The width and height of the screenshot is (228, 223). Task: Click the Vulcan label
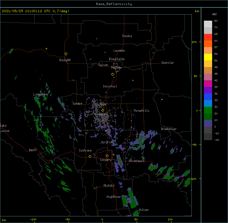click(144, 210)
